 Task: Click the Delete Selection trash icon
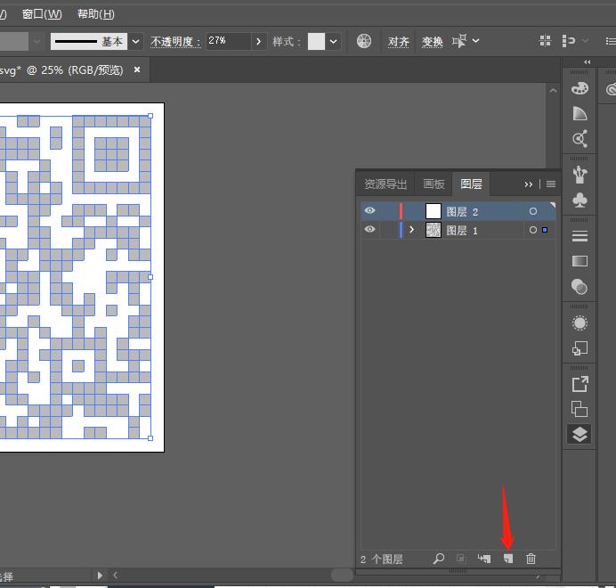pos(531,559)
